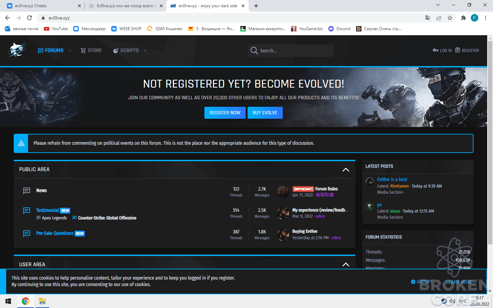
Task: Open File Explorer from taskbar
Action: pyautogui.click(x=42, y=301)
